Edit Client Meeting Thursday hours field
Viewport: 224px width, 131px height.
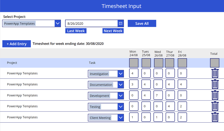170,117
